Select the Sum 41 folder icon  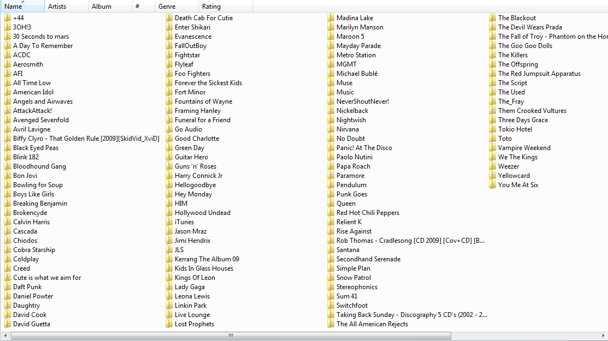(330, 296)
